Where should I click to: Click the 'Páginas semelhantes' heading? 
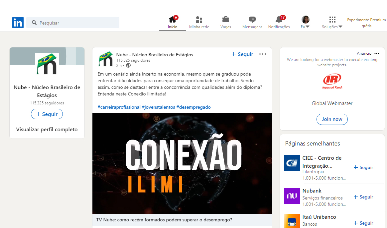tap(313, 143)
